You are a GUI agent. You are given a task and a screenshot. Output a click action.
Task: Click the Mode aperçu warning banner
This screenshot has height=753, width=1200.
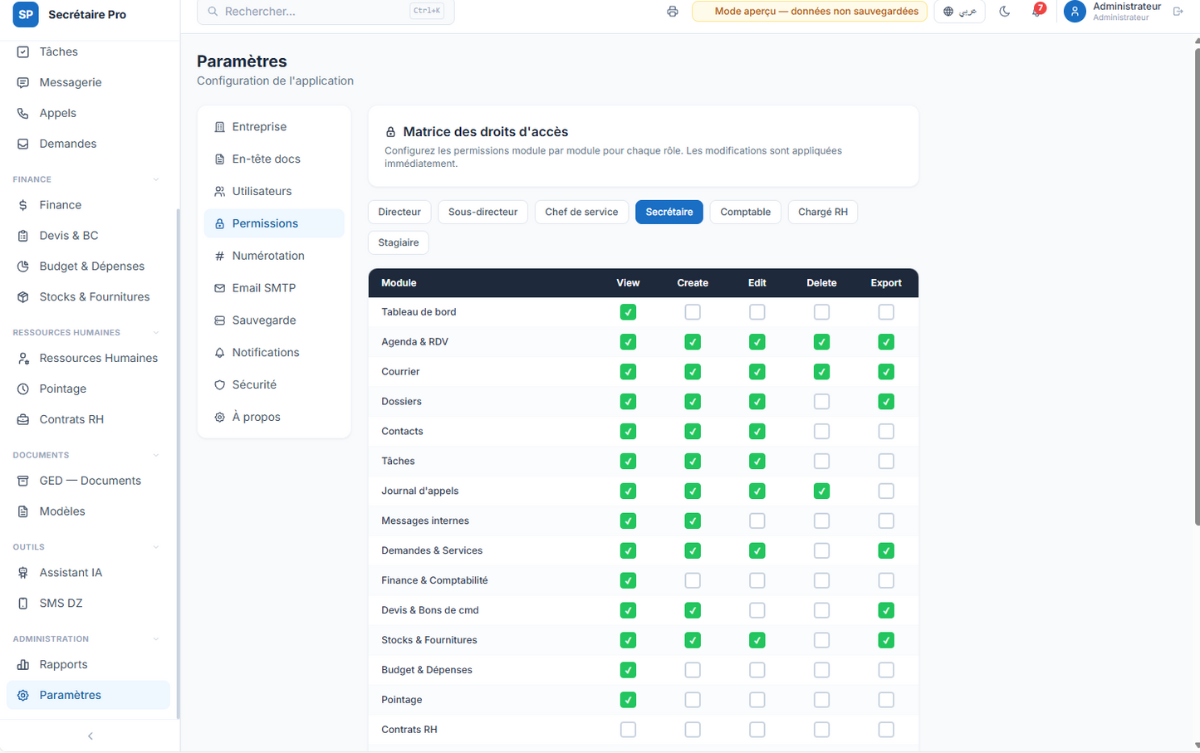810,12
